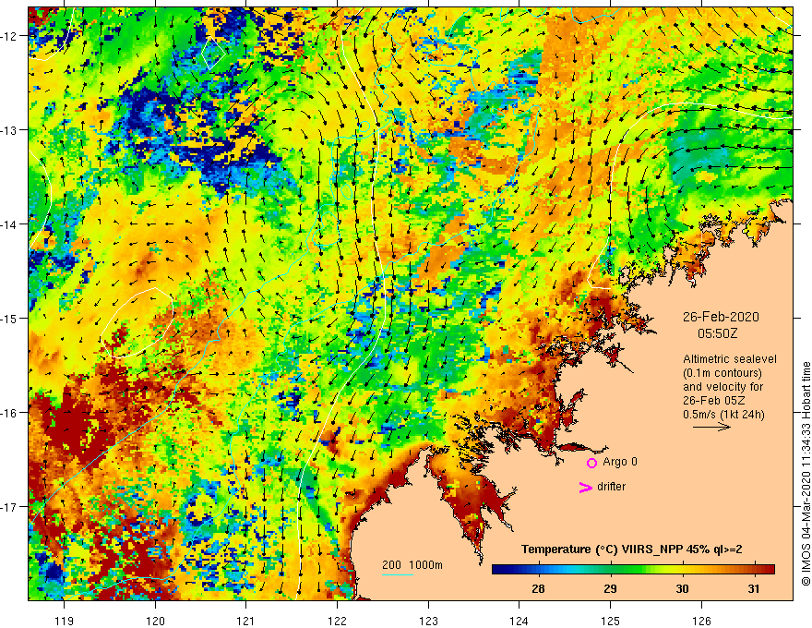The width and height of the screenshot is (812, 628).
Task: Click the 30 label on temperature scale
Action: pos(682,588)
